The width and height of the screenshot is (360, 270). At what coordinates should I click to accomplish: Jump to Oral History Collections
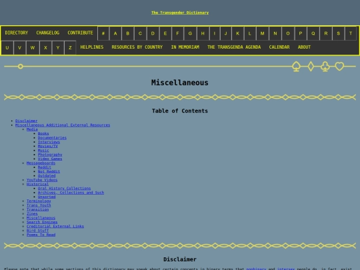coord(64,189)
